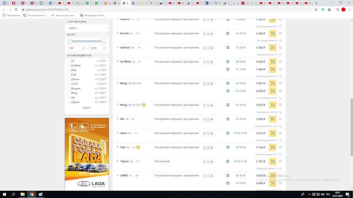Click maximum price slider handle
The width and height of the screenshot is (353, 198).
coord(104,41)
